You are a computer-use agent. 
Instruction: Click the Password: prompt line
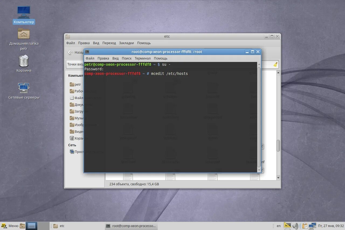[94, 69]
